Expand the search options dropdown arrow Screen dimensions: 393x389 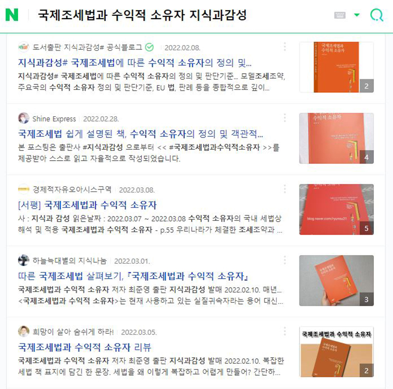pos(357,15)
